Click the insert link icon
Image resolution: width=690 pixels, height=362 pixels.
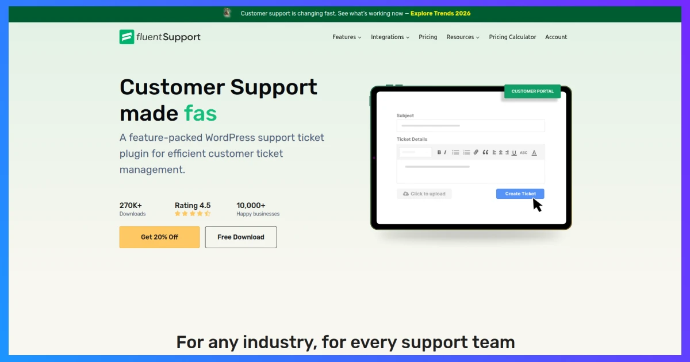pos(476,152)
